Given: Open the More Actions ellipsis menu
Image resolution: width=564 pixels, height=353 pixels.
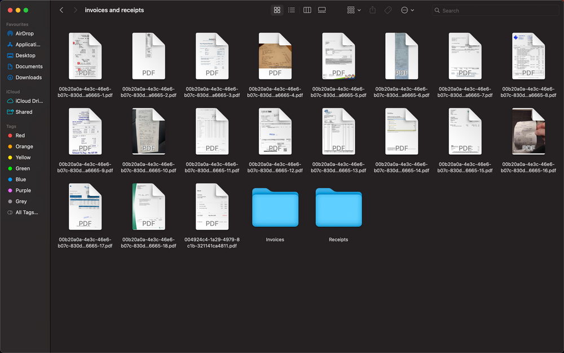Looking at the screenshot, I should pos(407,10).
